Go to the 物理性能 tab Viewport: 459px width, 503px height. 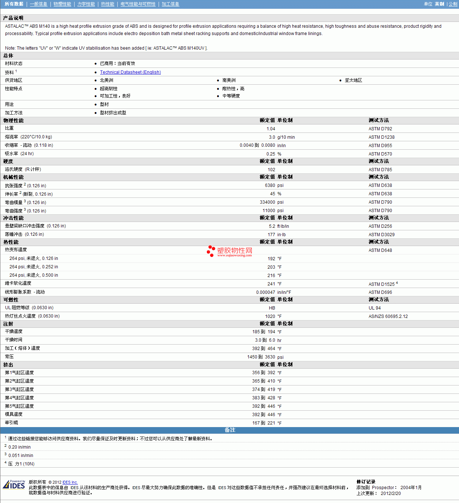pyautogui.click(x=62, y=4)
